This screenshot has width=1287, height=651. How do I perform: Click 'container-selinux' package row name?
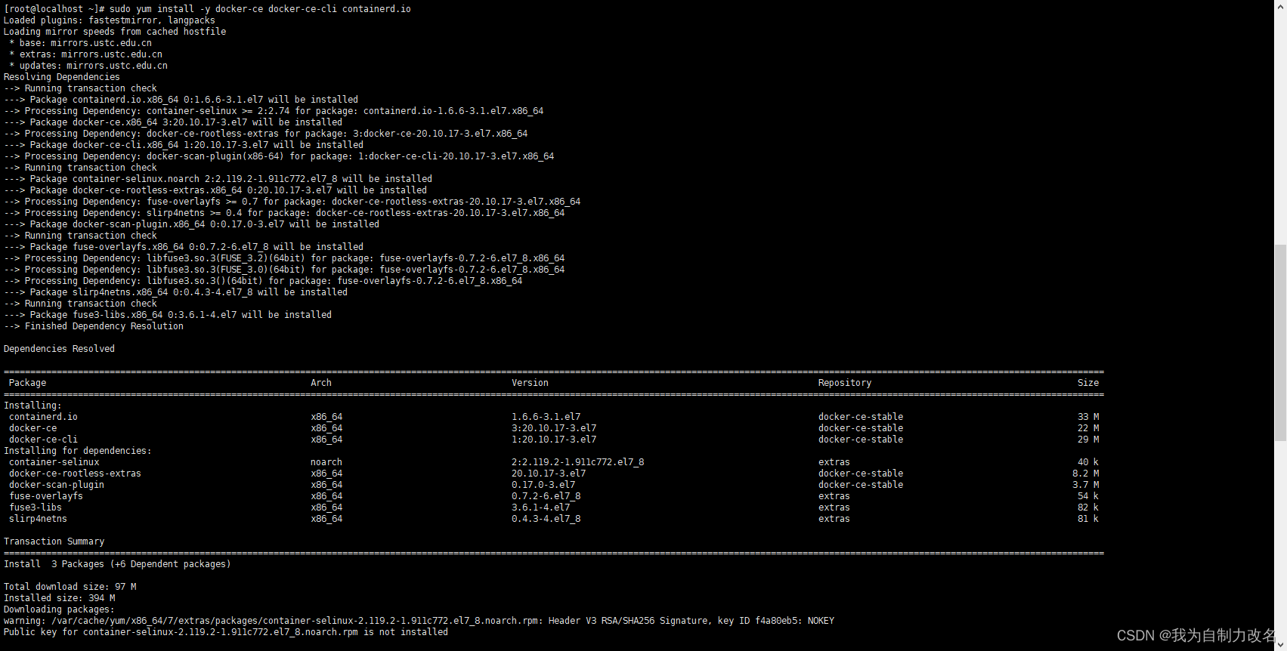[x=54, y=462]
